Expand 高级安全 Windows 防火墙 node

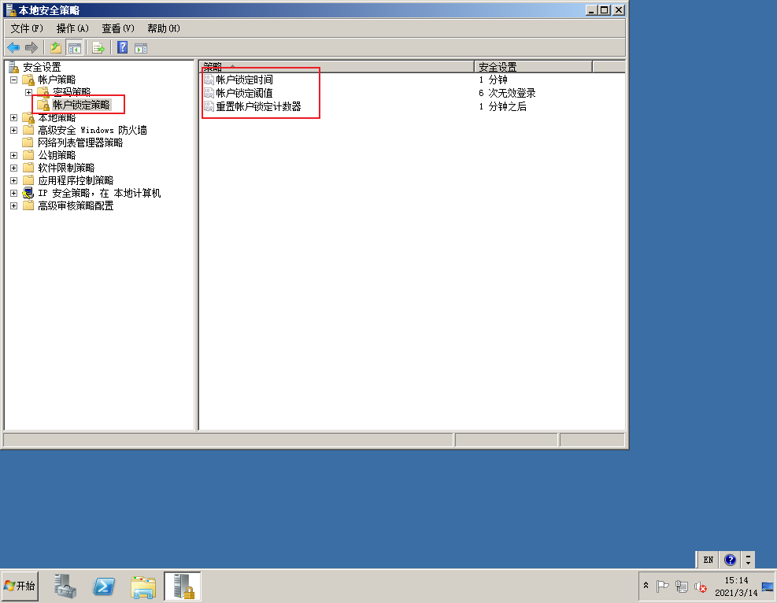[x=15, y=129]
